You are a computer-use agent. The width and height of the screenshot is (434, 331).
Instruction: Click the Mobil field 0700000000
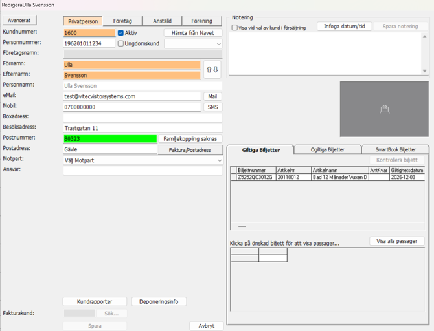[x=132, y=107]
